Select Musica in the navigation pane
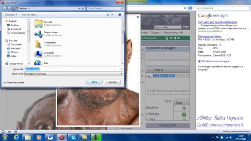 pos(13,52)
